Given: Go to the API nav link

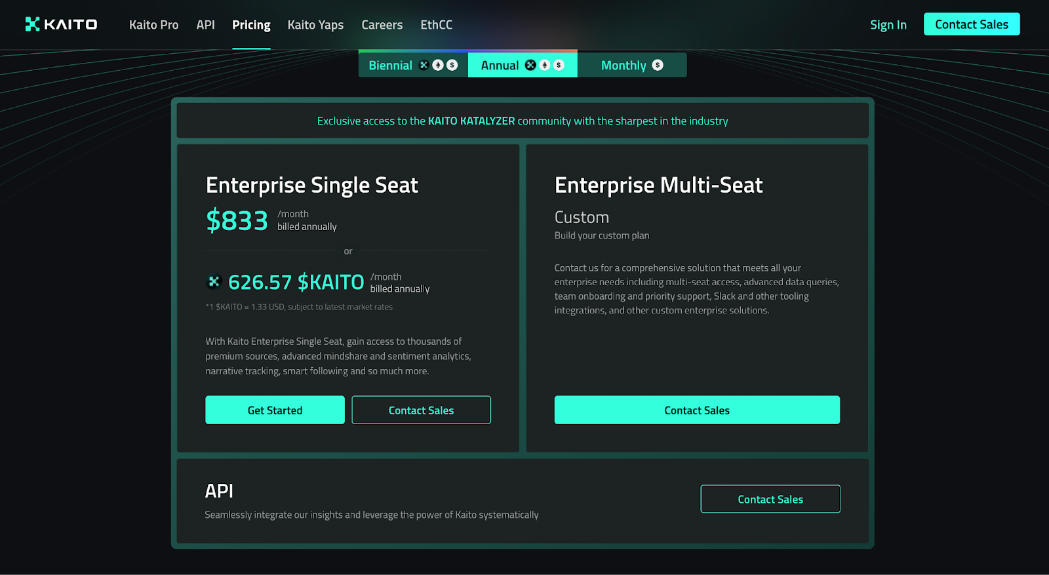Looking at the screenshot, I should click(x=206, y=25).
